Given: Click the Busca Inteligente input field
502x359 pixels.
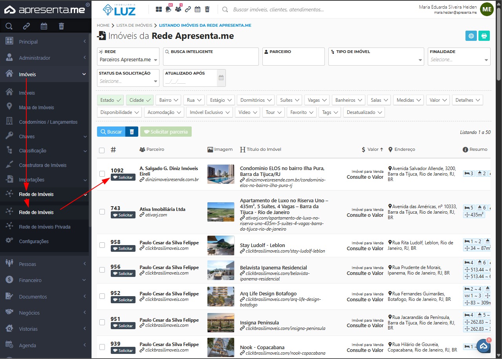Looking at the screenshot, I should [x=211, y=60].
